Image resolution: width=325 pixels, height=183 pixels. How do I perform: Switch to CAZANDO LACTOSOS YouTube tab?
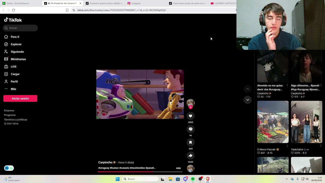click(223, 3)
